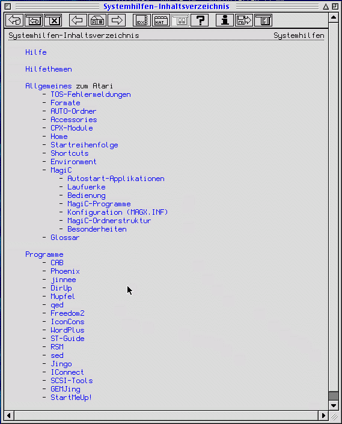Go to next page with right arrow
This screenshot has height=424, width=342.
[117, 20]
